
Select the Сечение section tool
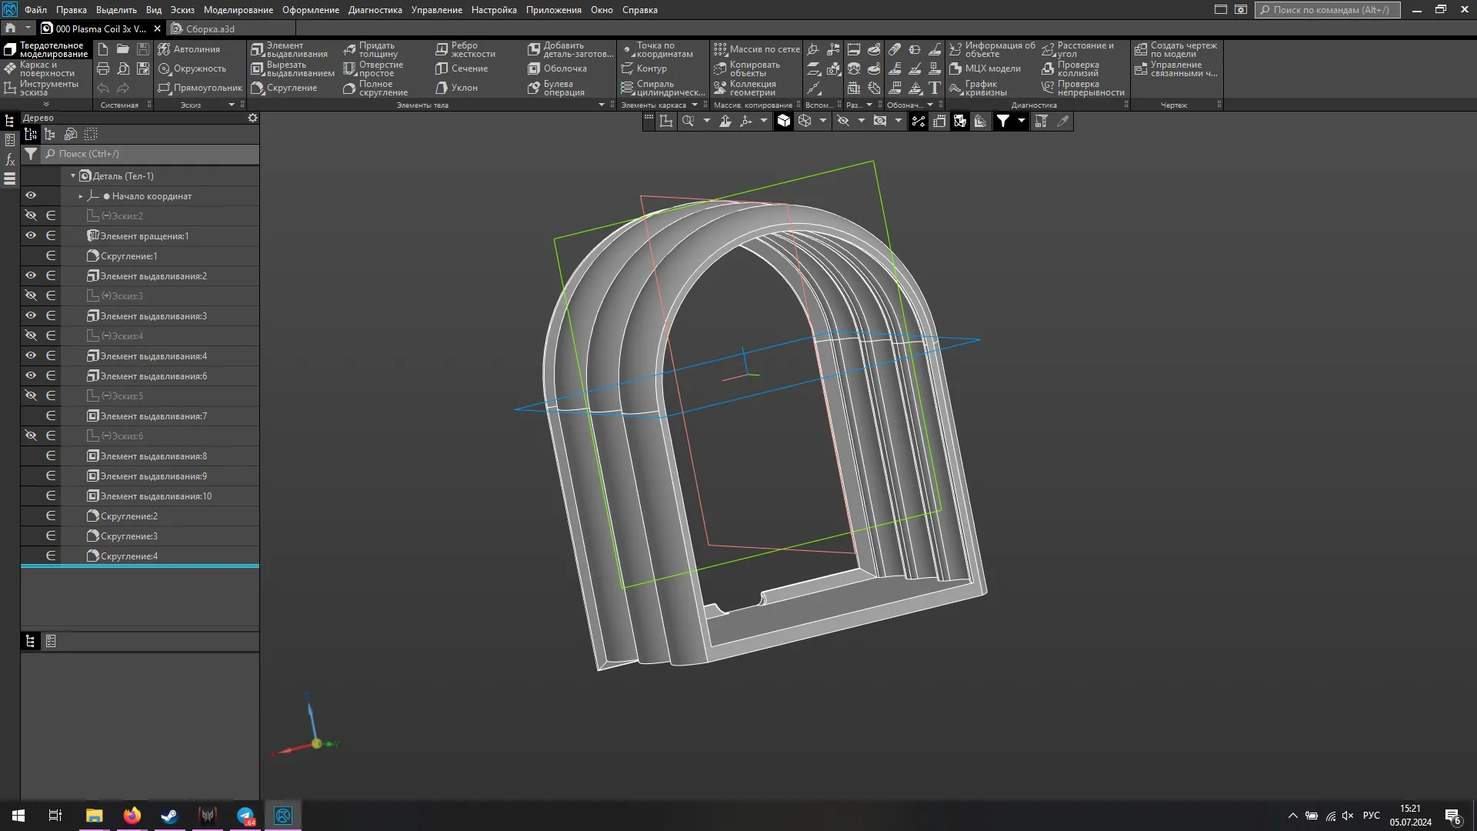(x=462, y=68)
